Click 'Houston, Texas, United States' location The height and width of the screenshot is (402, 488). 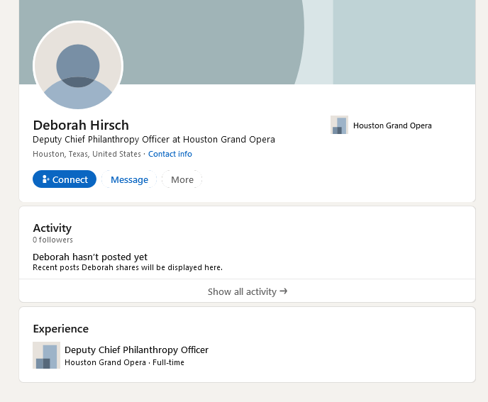pyautogui.click(x=87, y=154)
